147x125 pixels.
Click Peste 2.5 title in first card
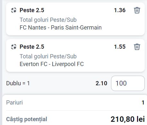coord(32,10)
